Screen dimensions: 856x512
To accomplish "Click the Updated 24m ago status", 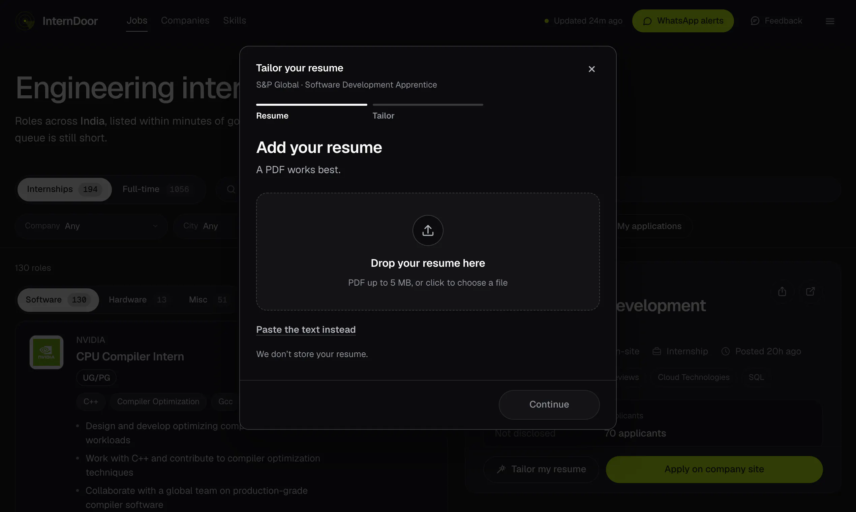I will pyautogui.click(x=583, y=21).
